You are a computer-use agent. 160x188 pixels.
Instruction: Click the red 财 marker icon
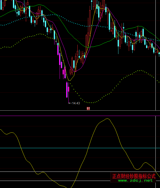pos(88,109)
